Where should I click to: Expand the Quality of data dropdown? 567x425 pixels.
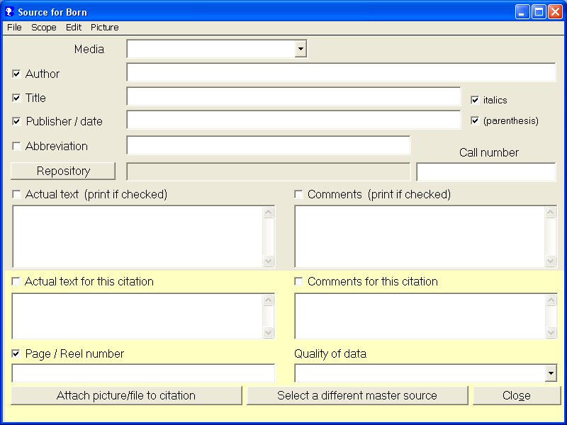tap(551, 373)
